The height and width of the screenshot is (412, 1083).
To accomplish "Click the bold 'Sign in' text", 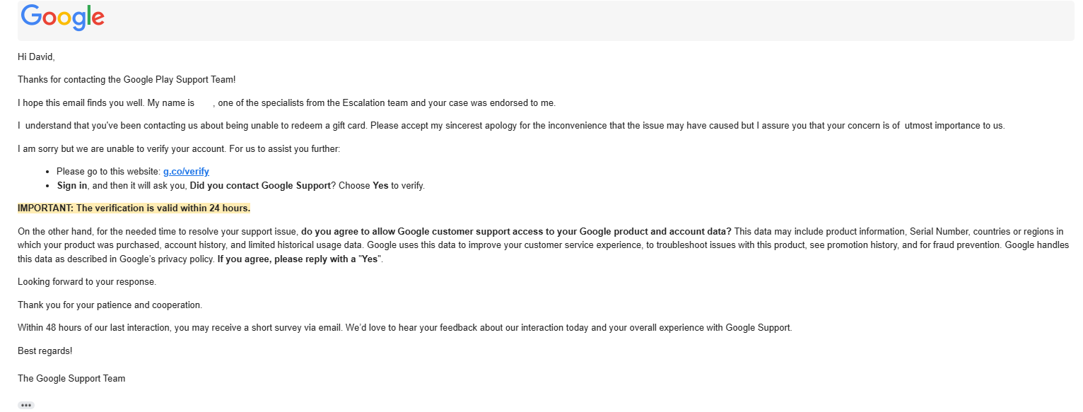I will 72,186.
